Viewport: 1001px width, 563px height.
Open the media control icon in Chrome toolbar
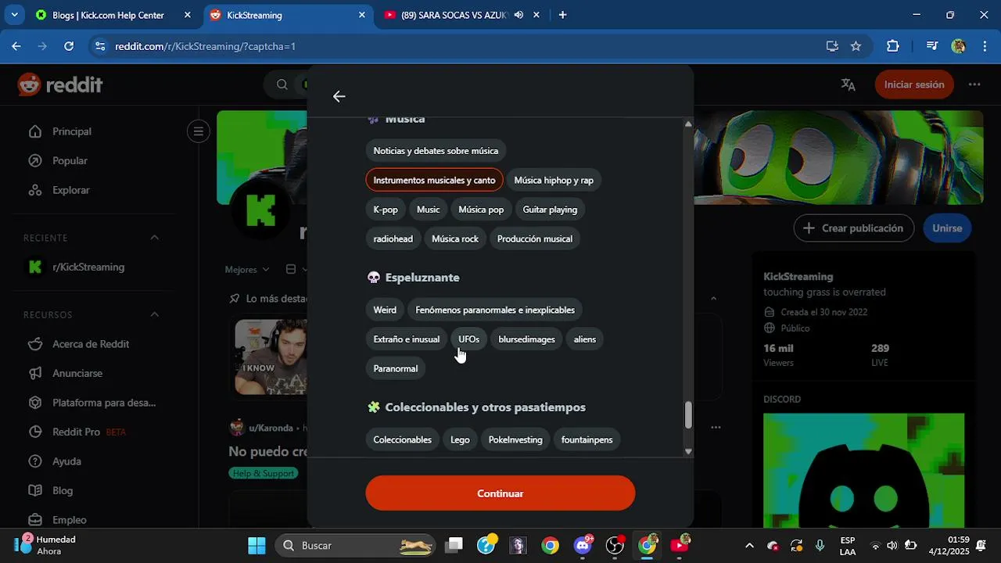click(931, 46)
